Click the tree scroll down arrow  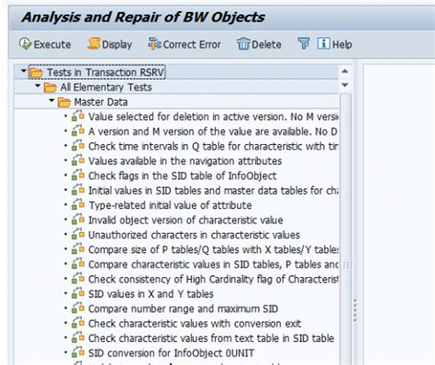[x=345, y=85]
